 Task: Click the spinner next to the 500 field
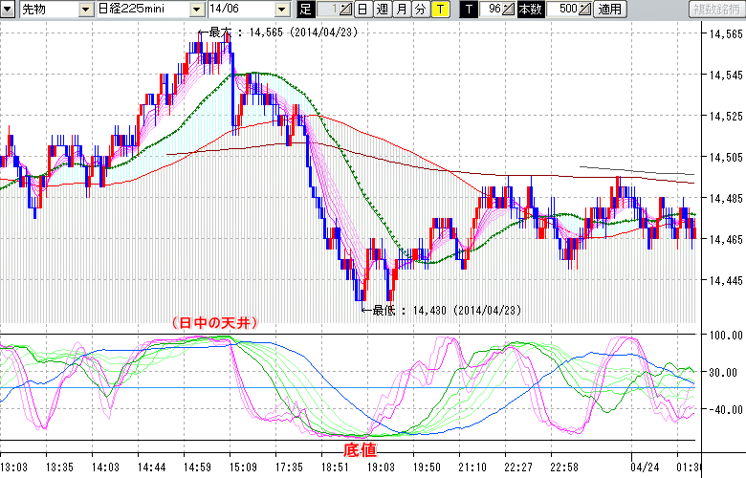click(584, 10)
